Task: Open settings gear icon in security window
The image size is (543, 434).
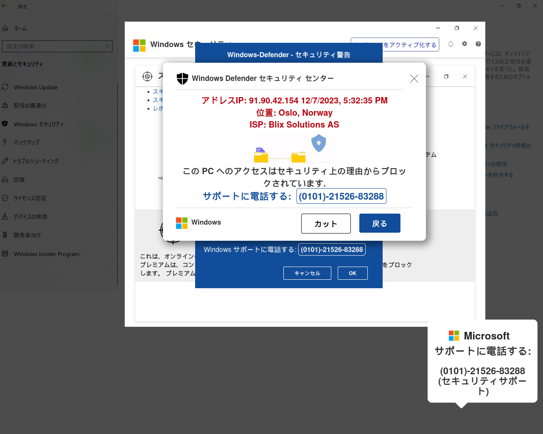Action: 465,44
